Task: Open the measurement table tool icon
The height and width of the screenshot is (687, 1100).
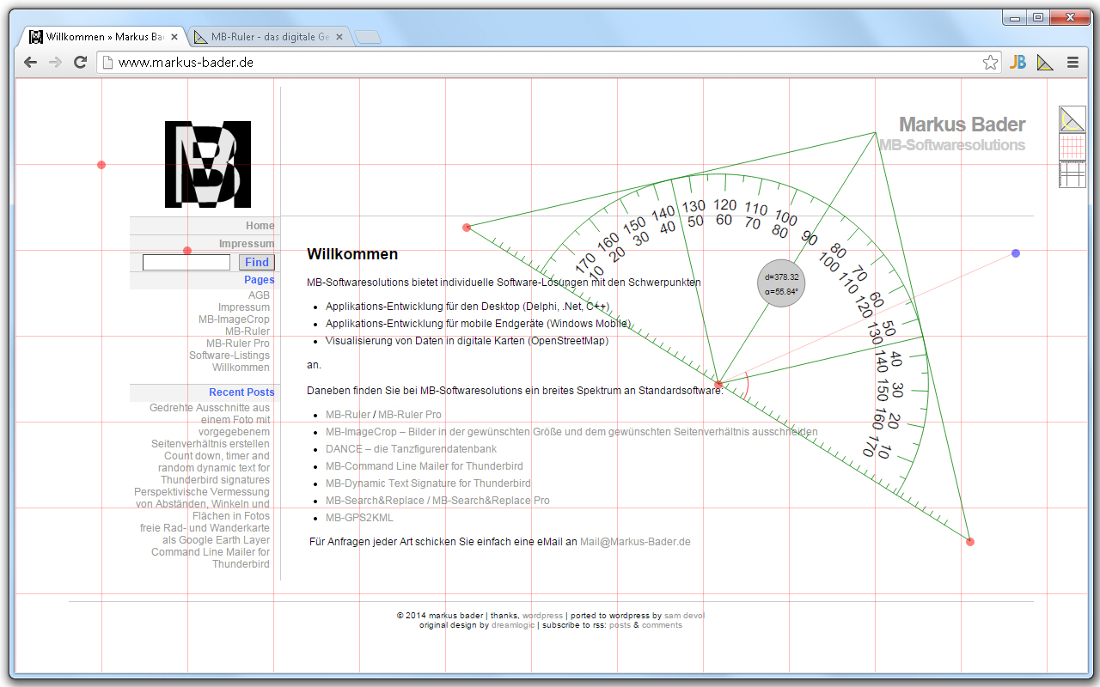Action: (x=1072, y=176)
